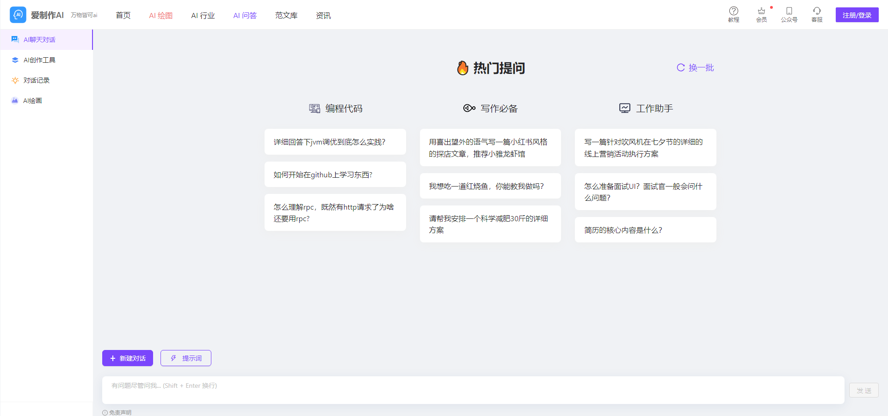Click the 新建对话 button
This screenshot has height=416, width=888.
click(x=128, y=358)
